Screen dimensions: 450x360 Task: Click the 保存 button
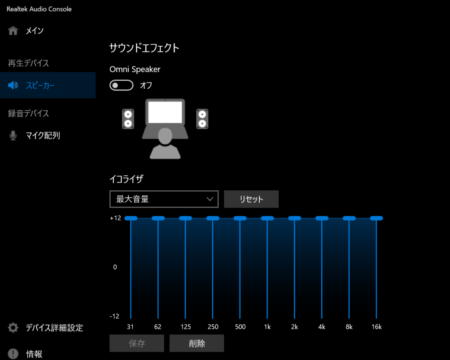click(137, 343)
